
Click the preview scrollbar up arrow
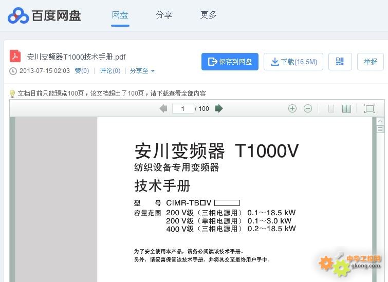(380, 121)
